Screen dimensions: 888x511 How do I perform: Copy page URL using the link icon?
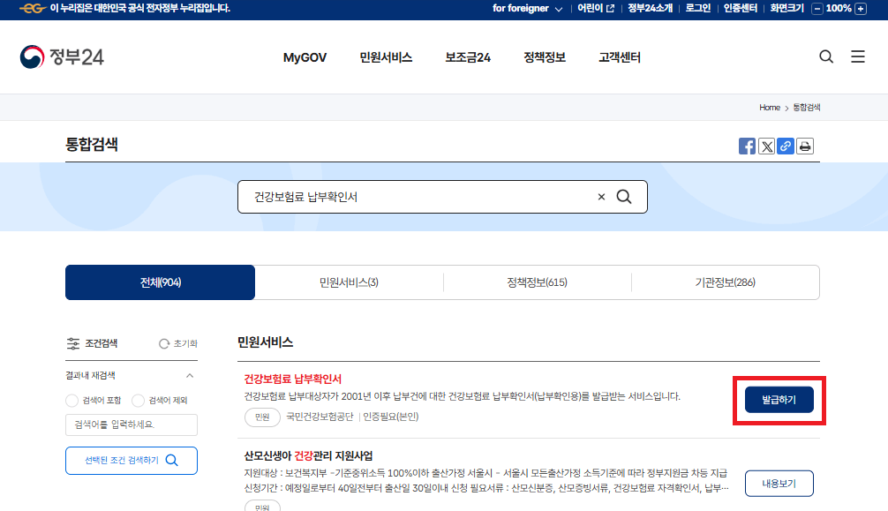pos(786,146)
